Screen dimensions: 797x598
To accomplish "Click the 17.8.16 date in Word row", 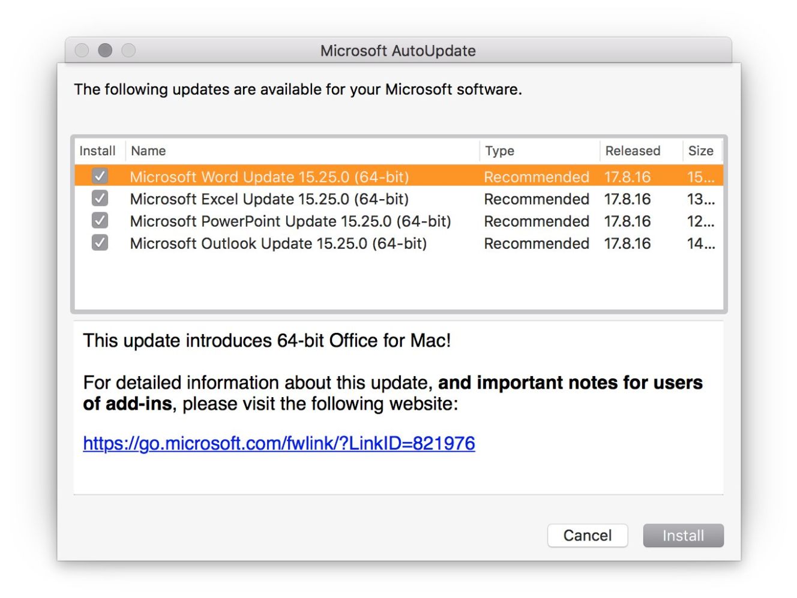I will [x=627, y=176].
